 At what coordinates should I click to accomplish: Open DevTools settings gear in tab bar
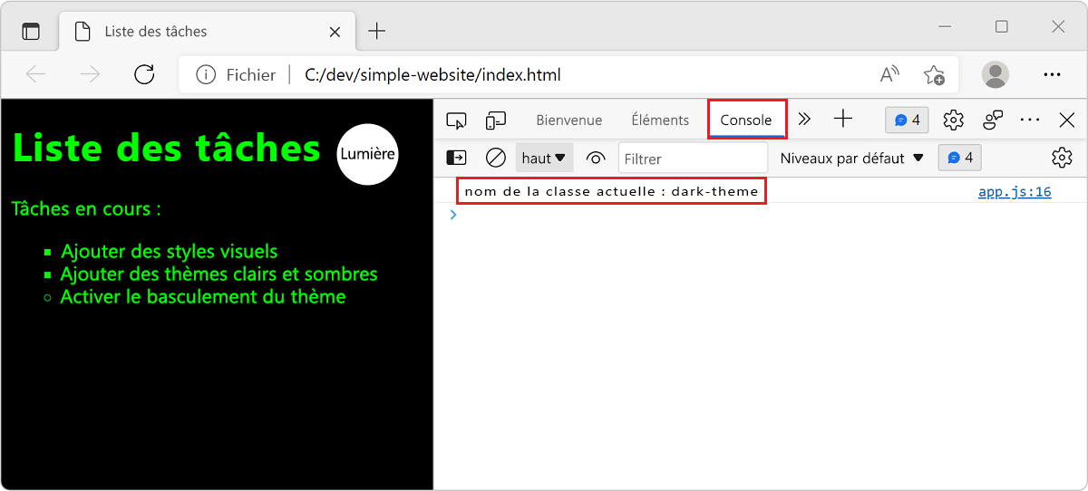coord(953,120)
